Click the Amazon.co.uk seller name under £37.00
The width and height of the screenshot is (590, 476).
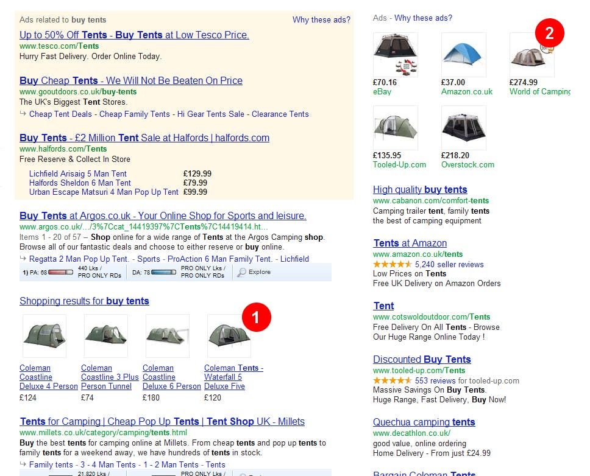point(467,92)
